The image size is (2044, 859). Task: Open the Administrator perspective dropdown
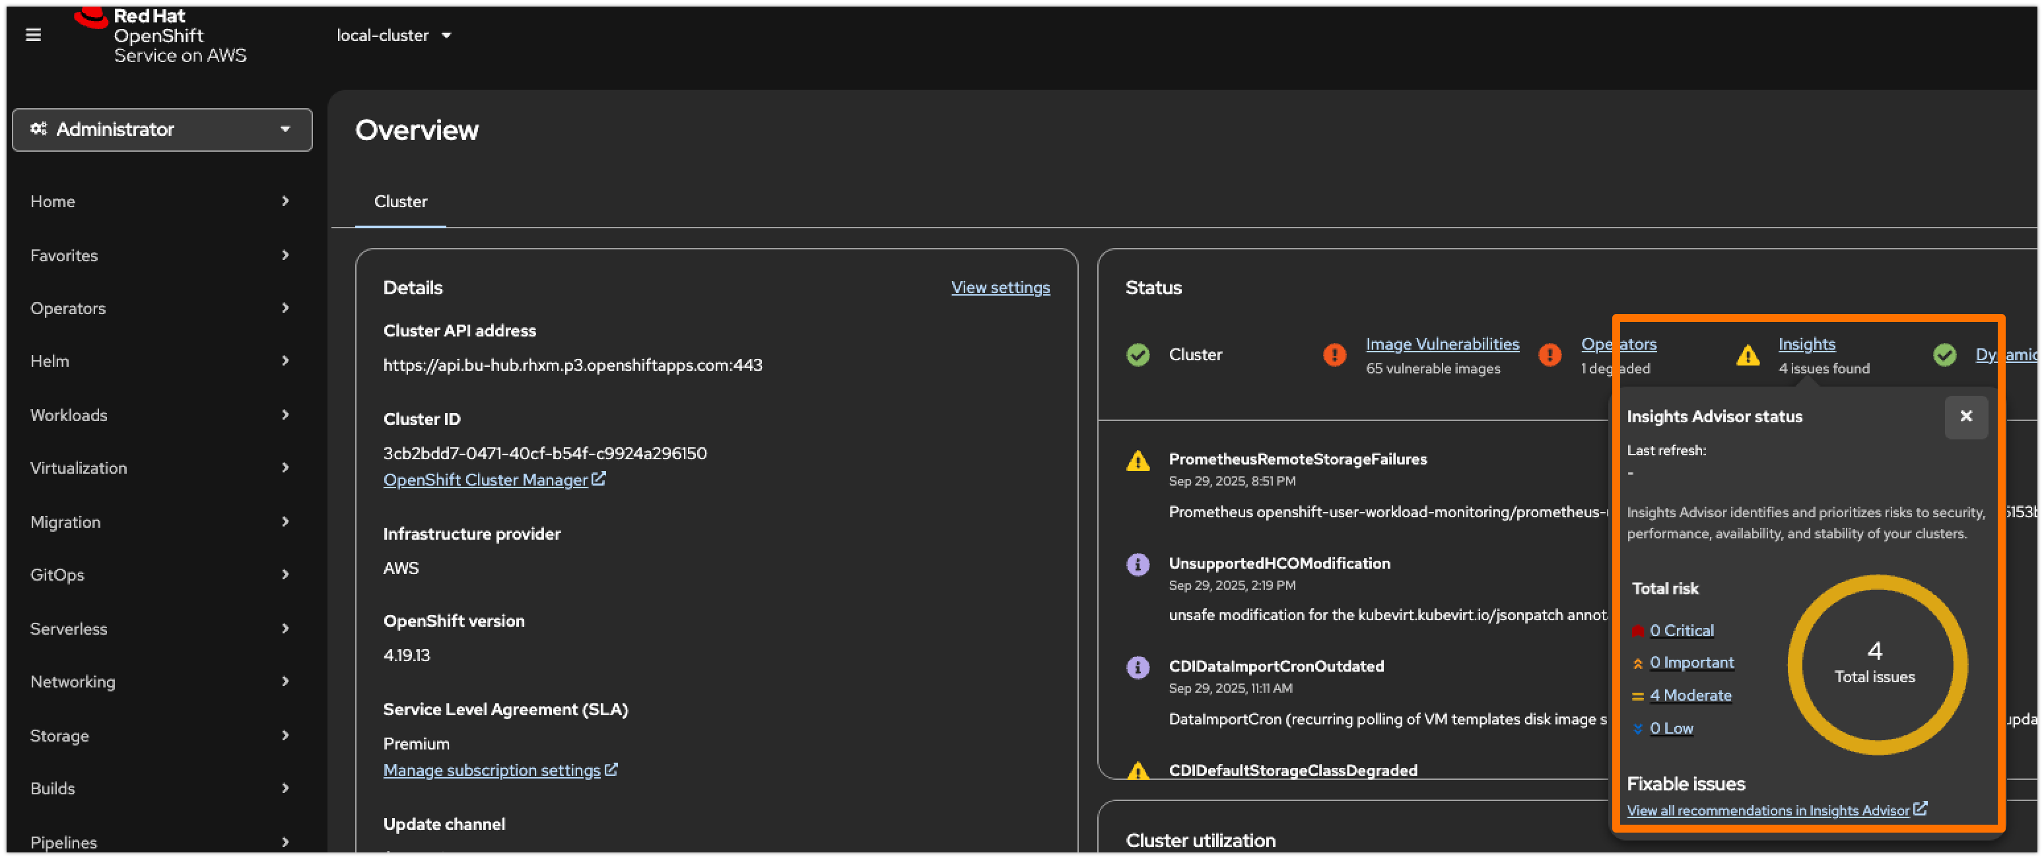pos(162,129)
